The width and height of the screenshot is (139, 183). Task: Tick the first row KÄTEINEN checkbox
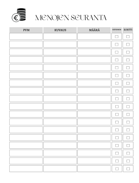(116, 36)
